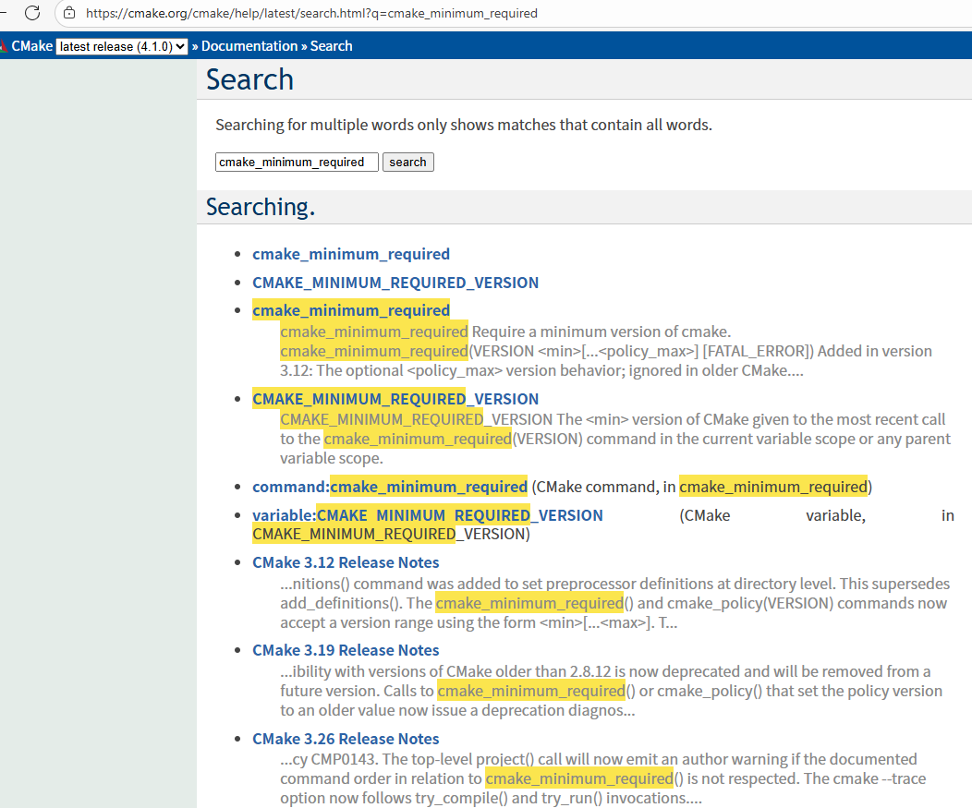Open highlighted CMAKE_MINIMUM_REQUIRED_VERSION result with description
972x808 pixels.
tap(395, 399)
